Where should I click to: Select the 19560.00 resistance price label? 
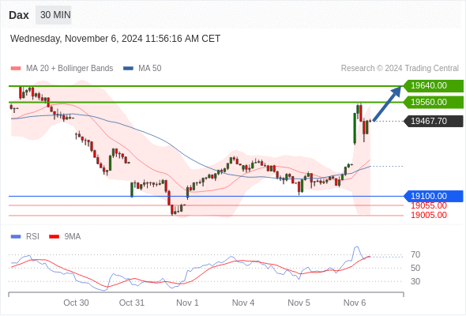(434, 102)
